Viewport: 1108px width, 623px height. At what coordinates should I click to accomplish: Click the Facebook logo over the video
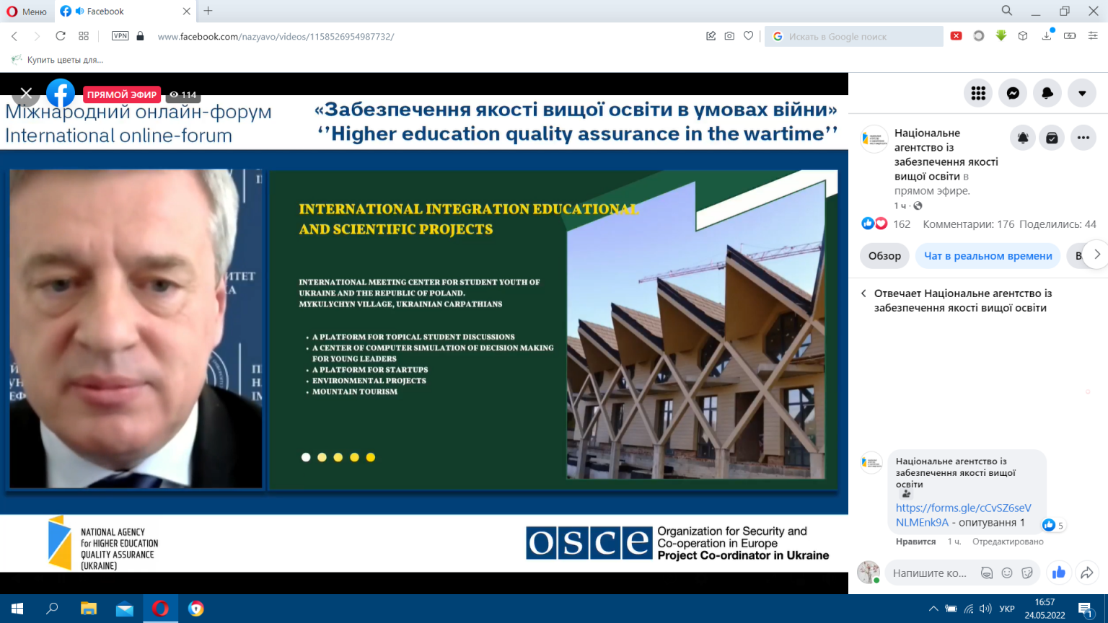[61, 93]
